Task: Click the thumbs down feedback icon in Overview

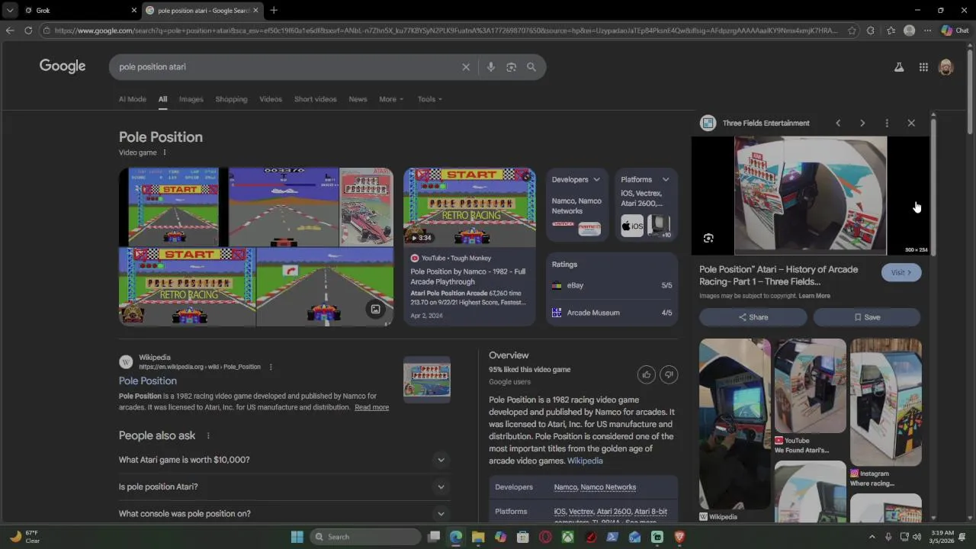Action: coord(669,374)
